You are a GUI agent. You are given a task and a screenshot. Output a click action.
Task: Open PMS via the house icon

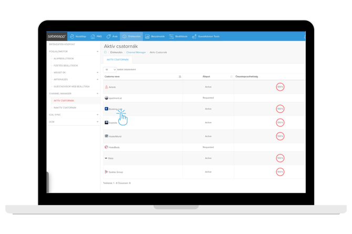pos(93,37)
